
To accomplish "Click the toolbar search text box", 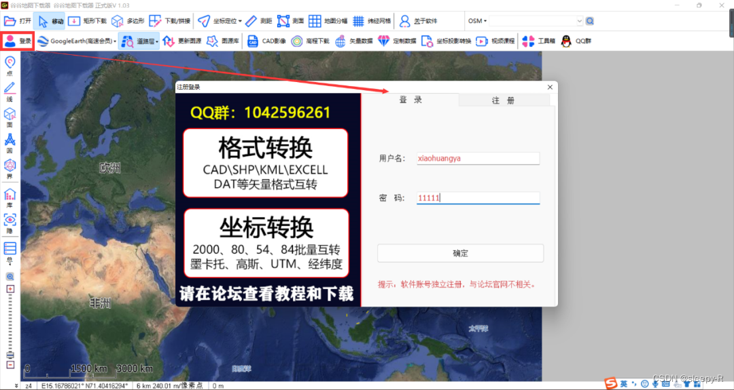I will click(x=532, y=21).
